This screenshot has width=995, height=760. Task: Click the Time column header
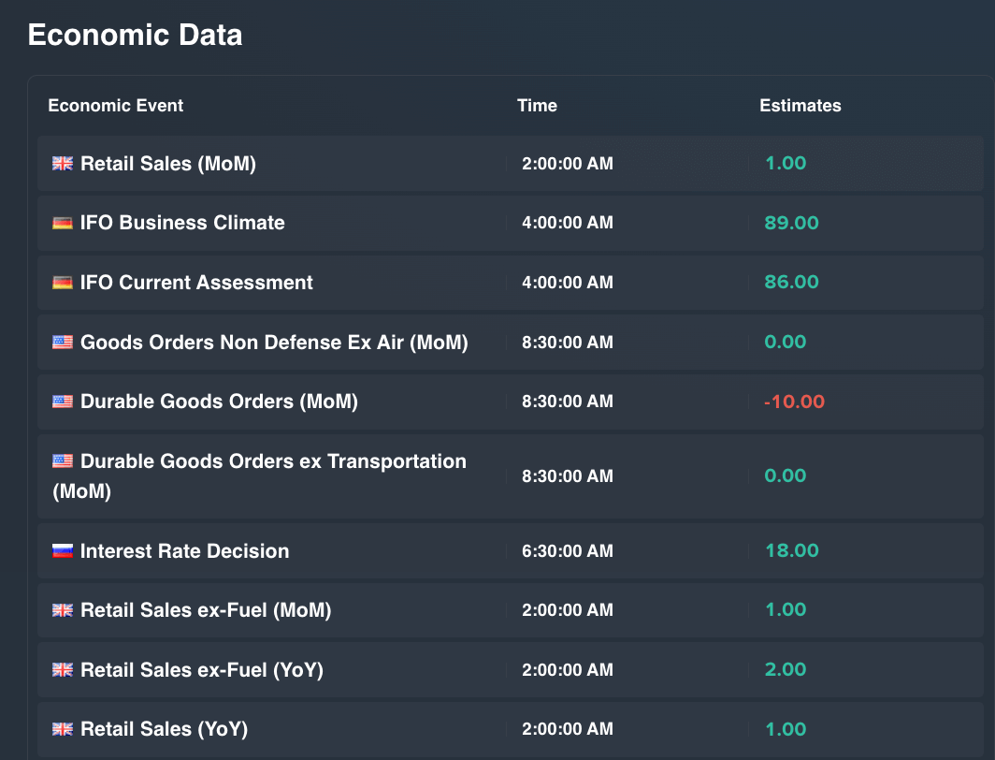(x=537, y=106)
